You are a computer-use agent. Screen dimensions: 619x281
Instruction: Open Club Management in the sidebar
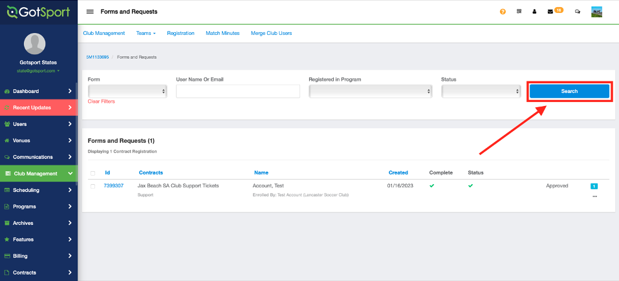tap(39, 174)
